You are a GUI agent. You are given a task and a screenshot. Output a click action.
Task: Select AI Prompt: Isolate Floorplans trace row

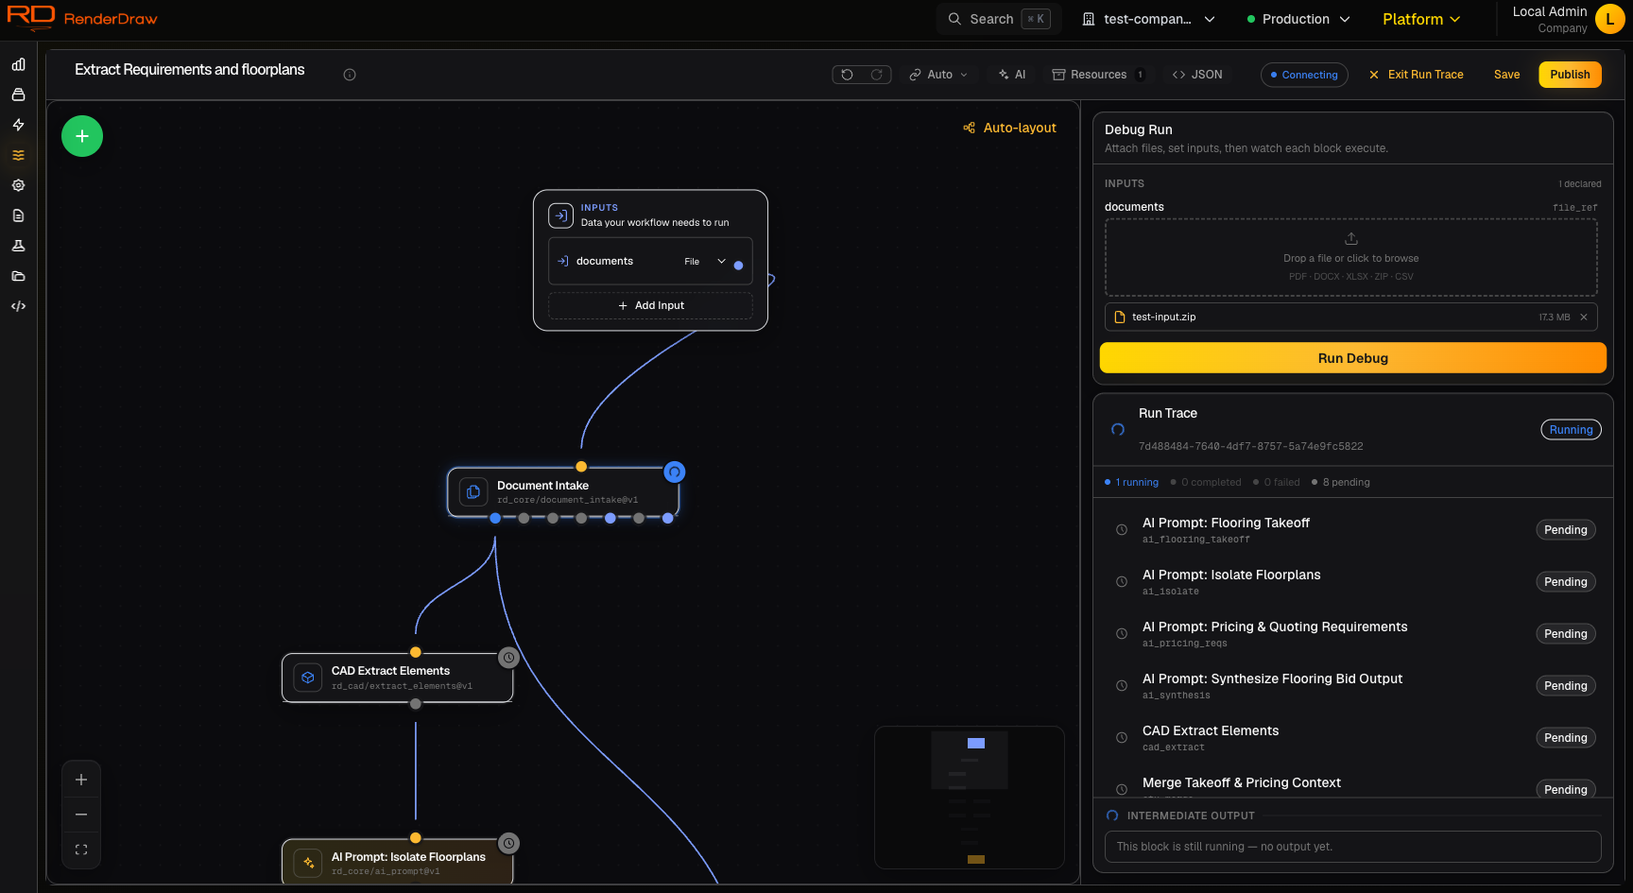pos(1352,582)
